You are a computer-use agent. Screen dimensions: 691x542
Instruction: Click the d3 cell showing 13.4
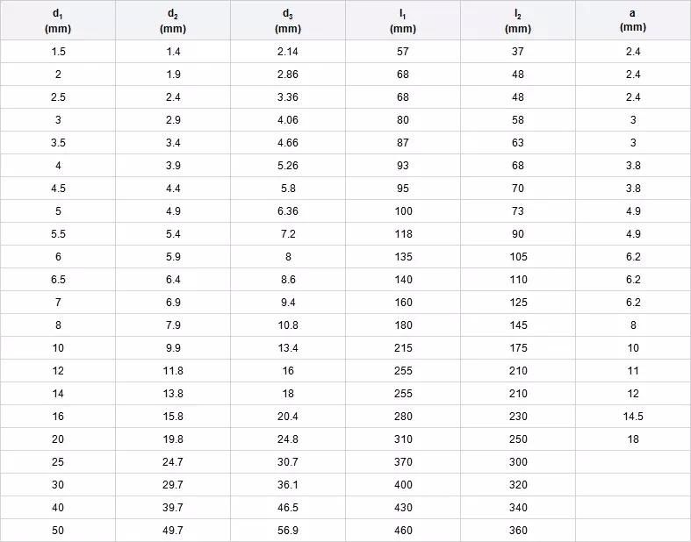(288, 348)
